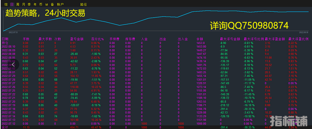Select the 持仓 positions row label

point(5,43)
